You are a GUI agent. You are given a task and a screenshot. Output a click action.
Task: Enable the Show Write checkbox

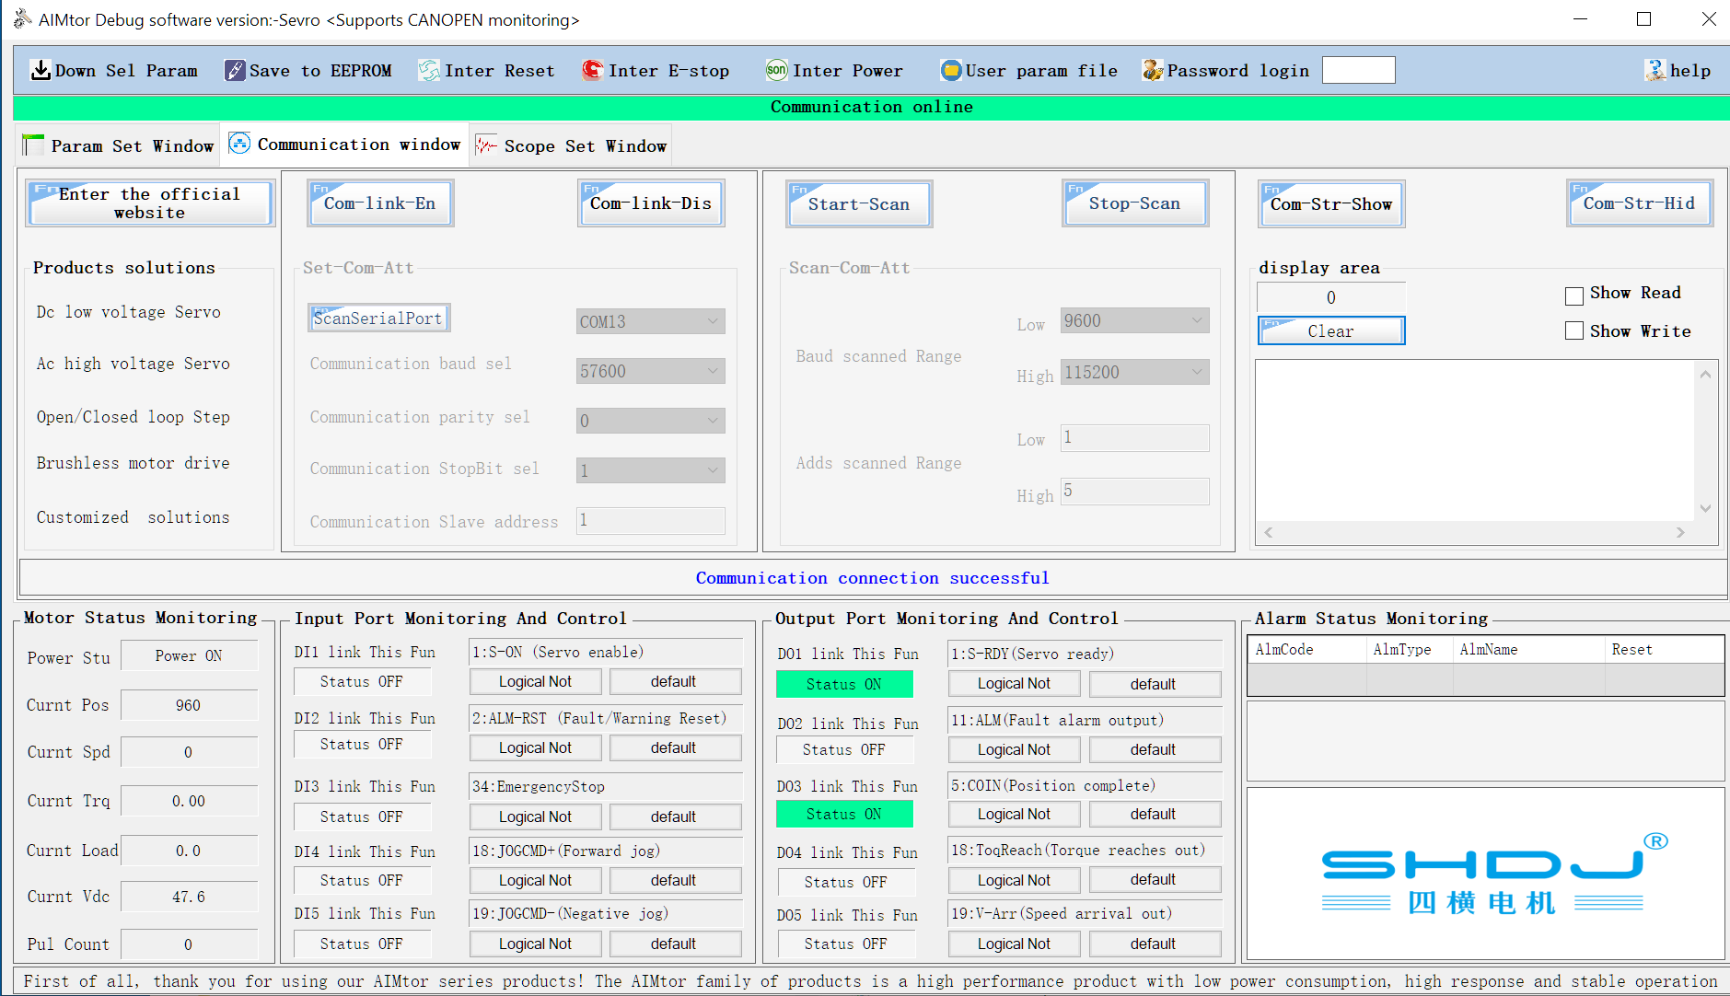point(1574,331)
